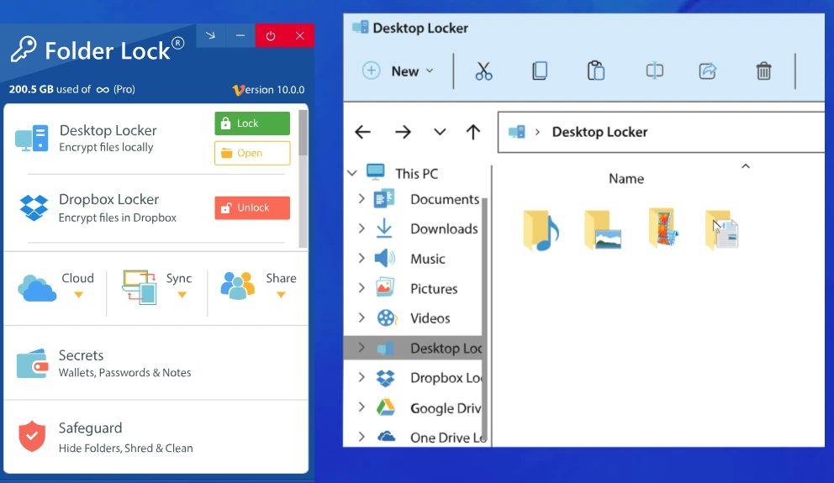
Task: Expand the Downloads tree node
Action: pos(362,228)
